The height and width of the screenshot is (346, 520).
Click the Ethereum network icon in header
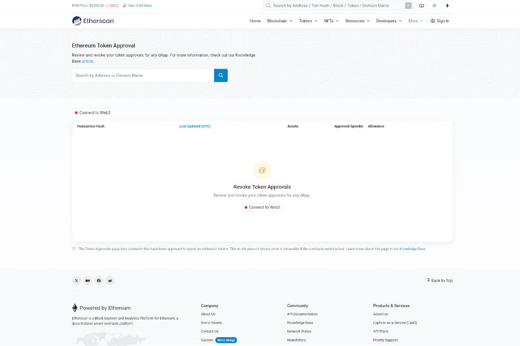pyautogui.click(x=447, y=5)
